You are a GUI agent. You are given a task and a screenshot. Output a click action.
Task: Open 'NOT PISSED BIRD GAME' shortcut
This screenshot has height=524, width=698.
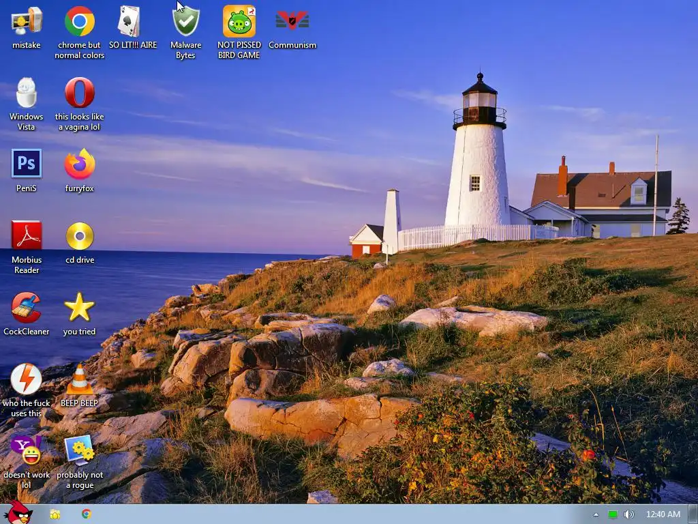click(239, 21)
